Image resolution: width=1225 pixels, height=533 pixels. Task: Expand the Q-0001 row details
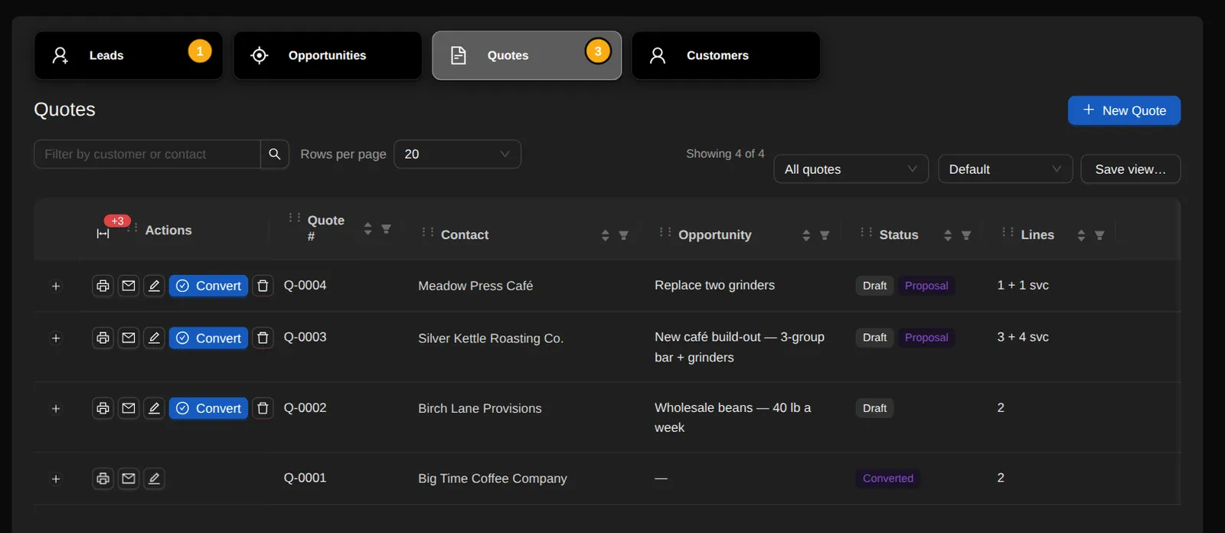coord(56,479)
